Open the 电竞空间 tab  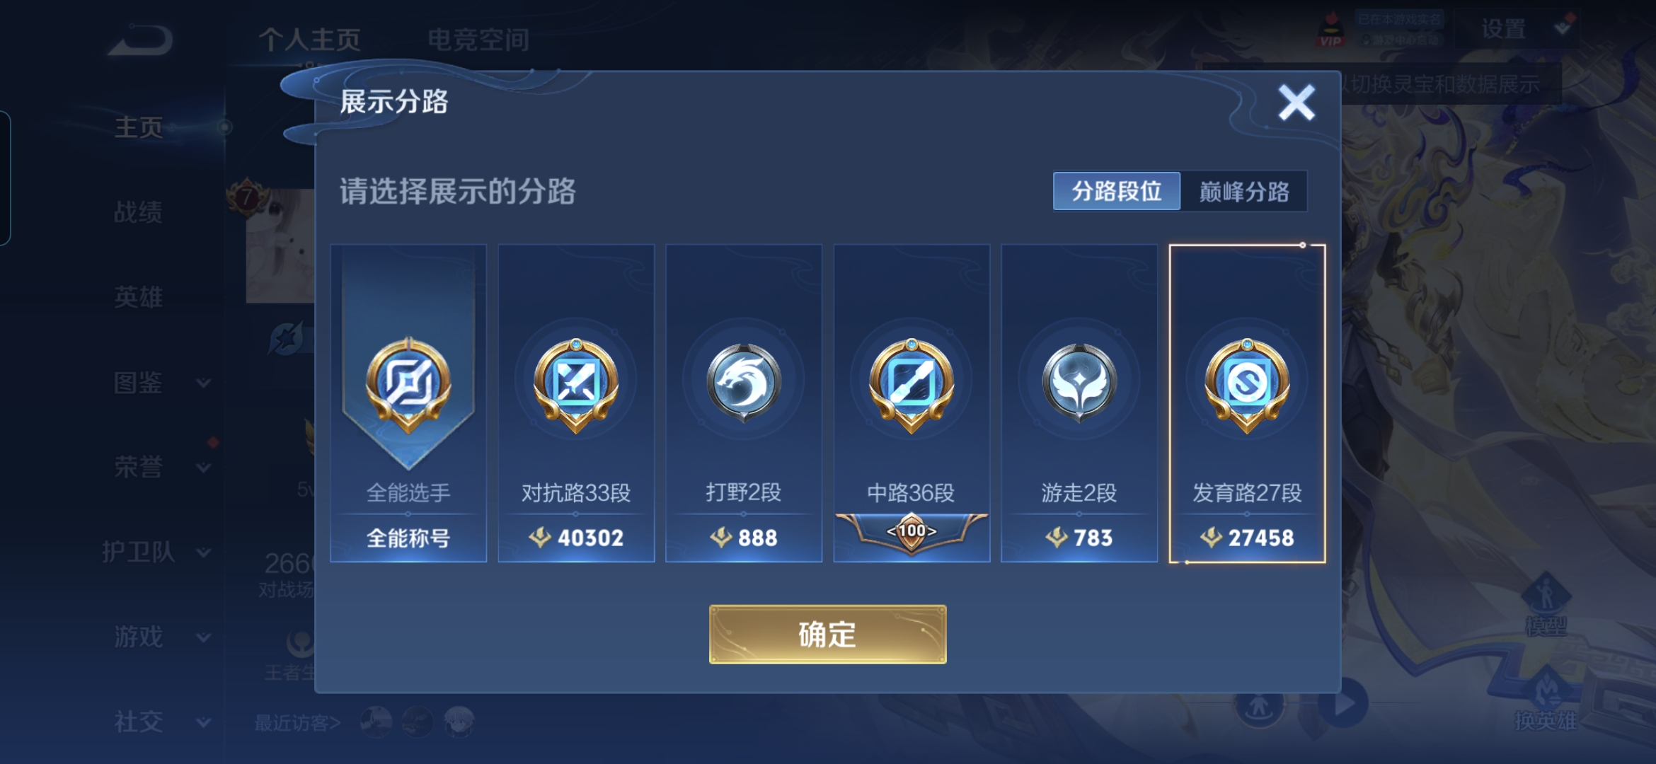(479, 40)
